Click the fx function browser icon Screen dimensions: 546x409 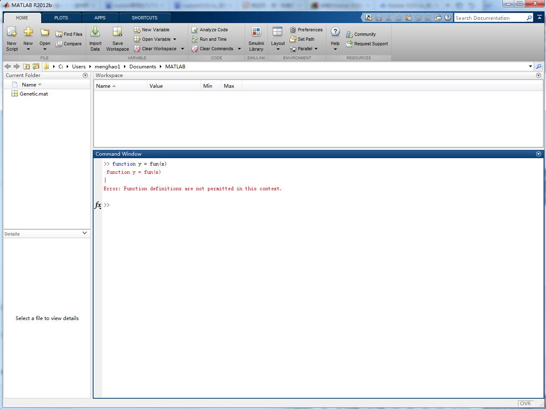click(98, 205)
